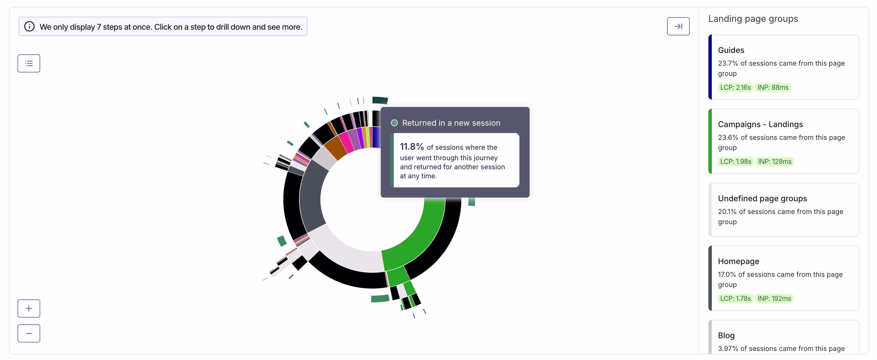The width and height of the screenshot is (877, 360).
Task: Click the LCP: 2.16s badge in Guides
Action: (735, 87)
